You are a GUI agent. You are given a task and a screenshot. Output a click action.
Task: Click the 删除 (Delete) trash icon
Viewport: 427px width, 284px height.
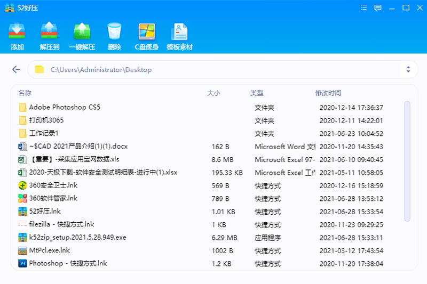tap(114, 33)
